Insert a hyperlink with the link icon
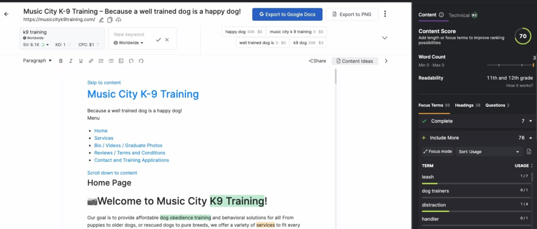This screenshot has width=537, height=229. (91, 61)
